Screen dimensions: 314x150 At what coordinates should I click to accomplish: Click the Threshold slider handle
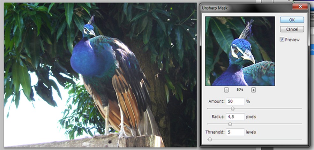210,139
